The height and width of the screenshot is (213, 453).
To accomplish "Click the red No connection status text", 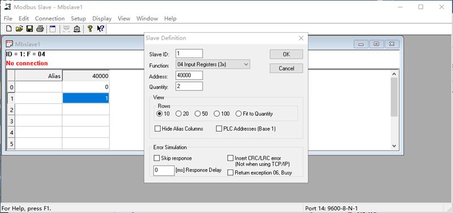I will tap(27, 63).
